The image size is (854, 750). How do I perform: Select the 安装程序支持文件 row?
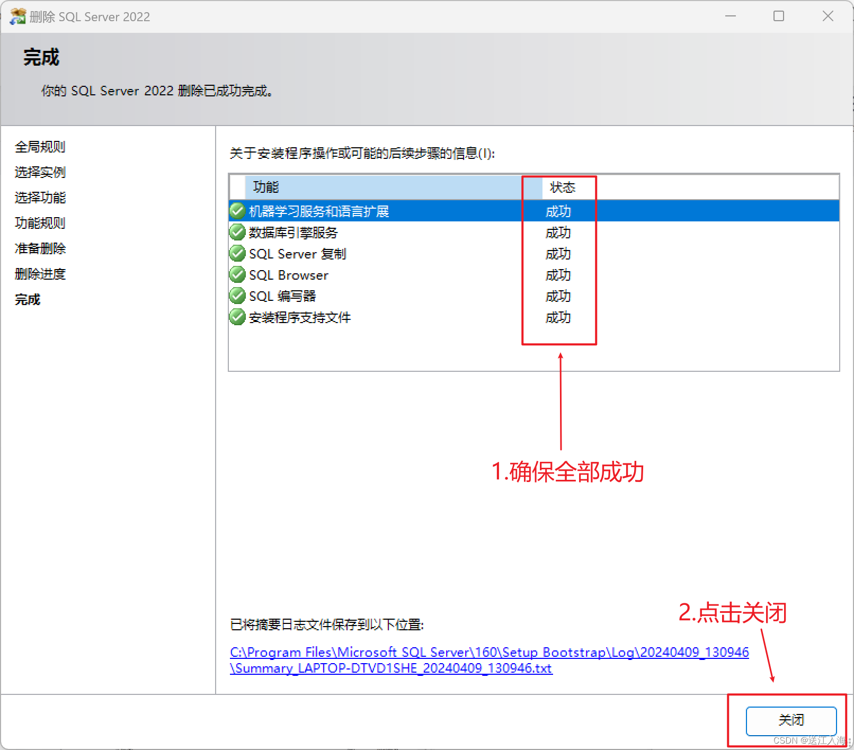click(534, 317)
